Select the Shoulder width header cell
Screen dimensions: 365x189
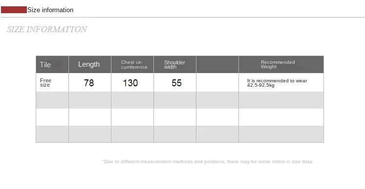tap(175, 65)
